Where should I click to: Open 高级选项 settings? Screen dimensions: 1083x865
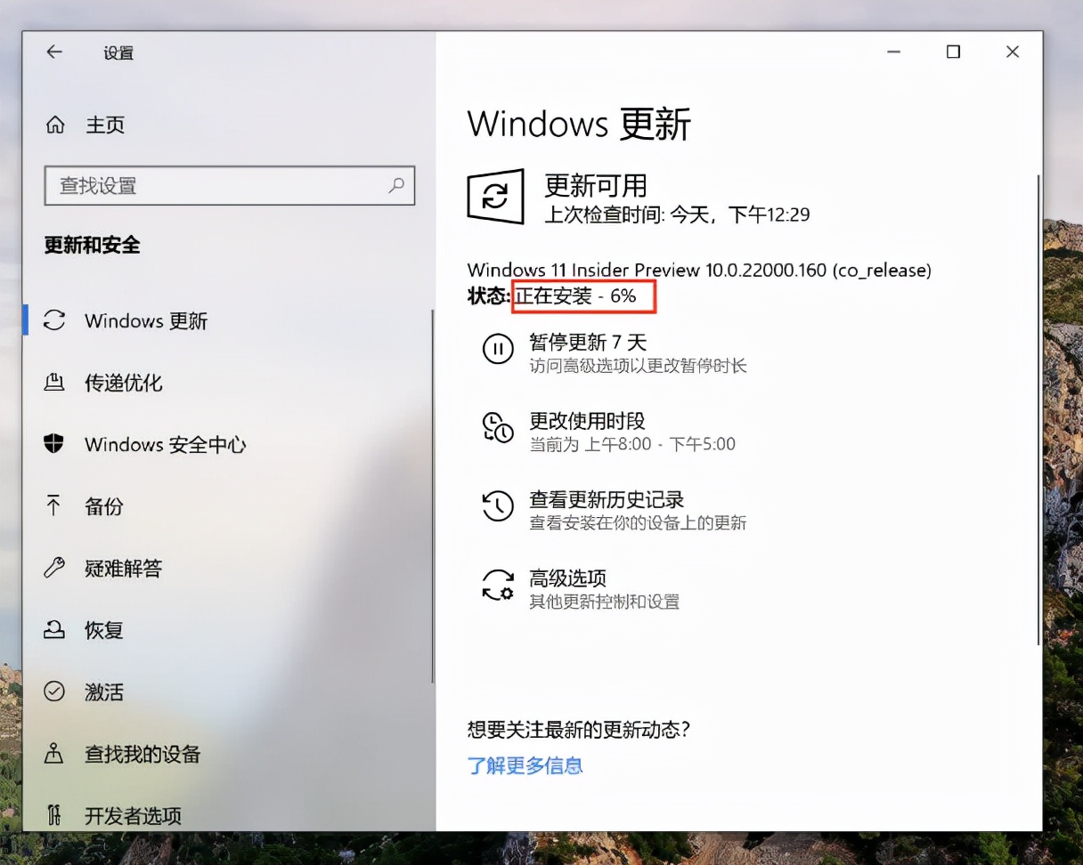click(568, 578)
